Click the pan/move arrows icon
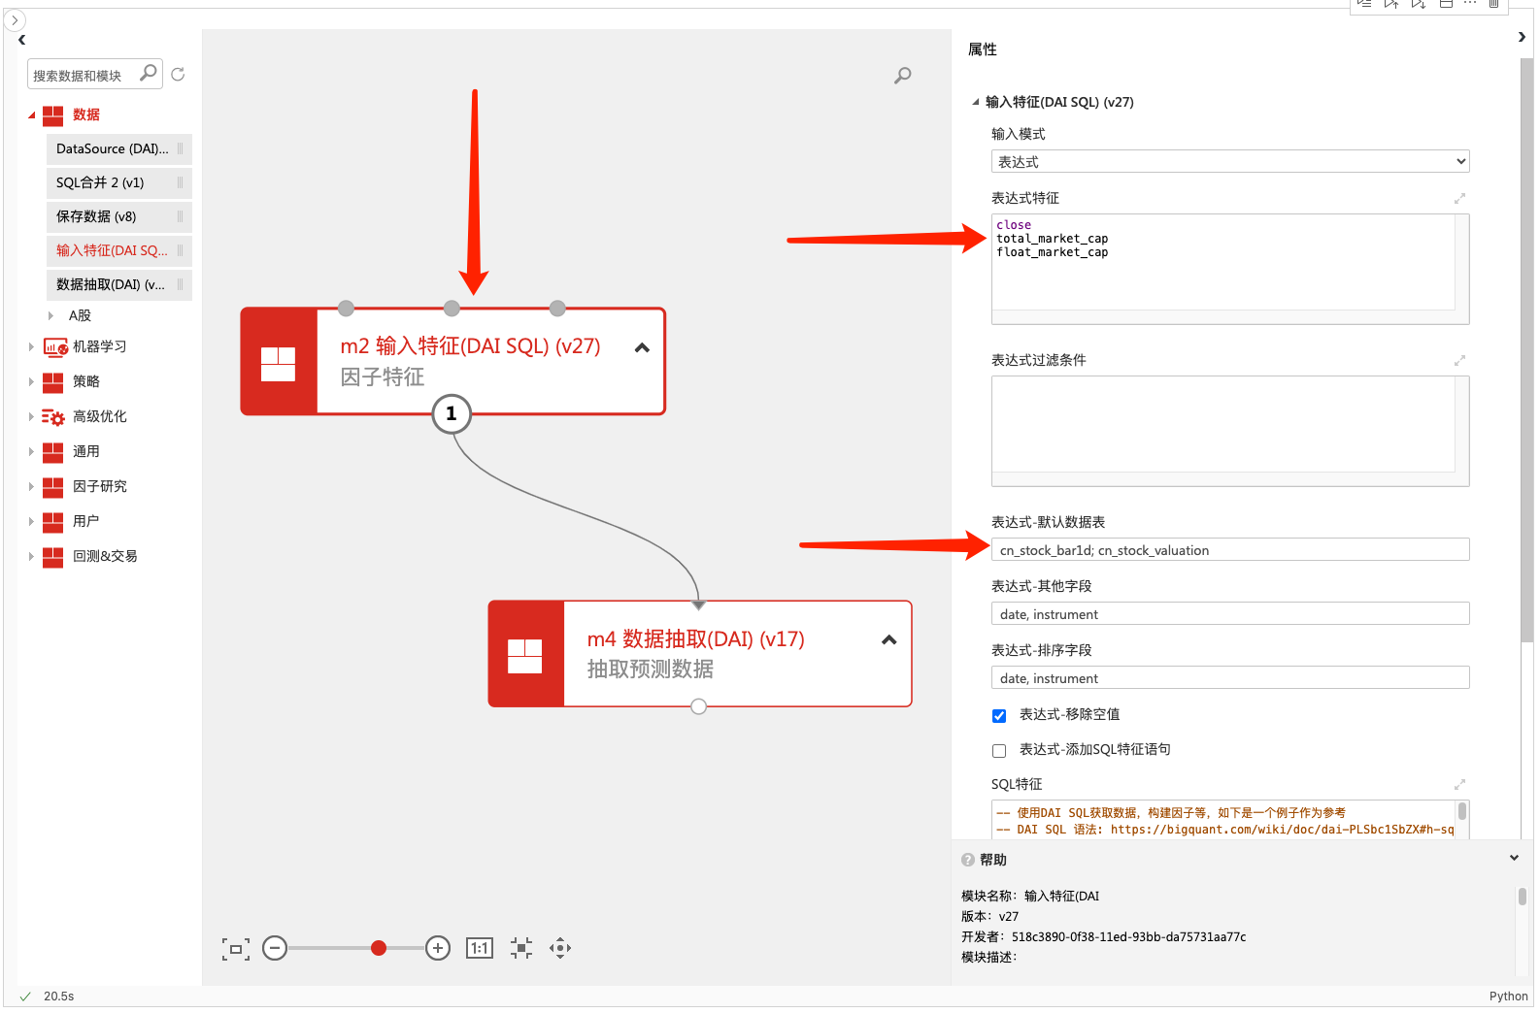The image size is (1540, 1013). (560, 948)
